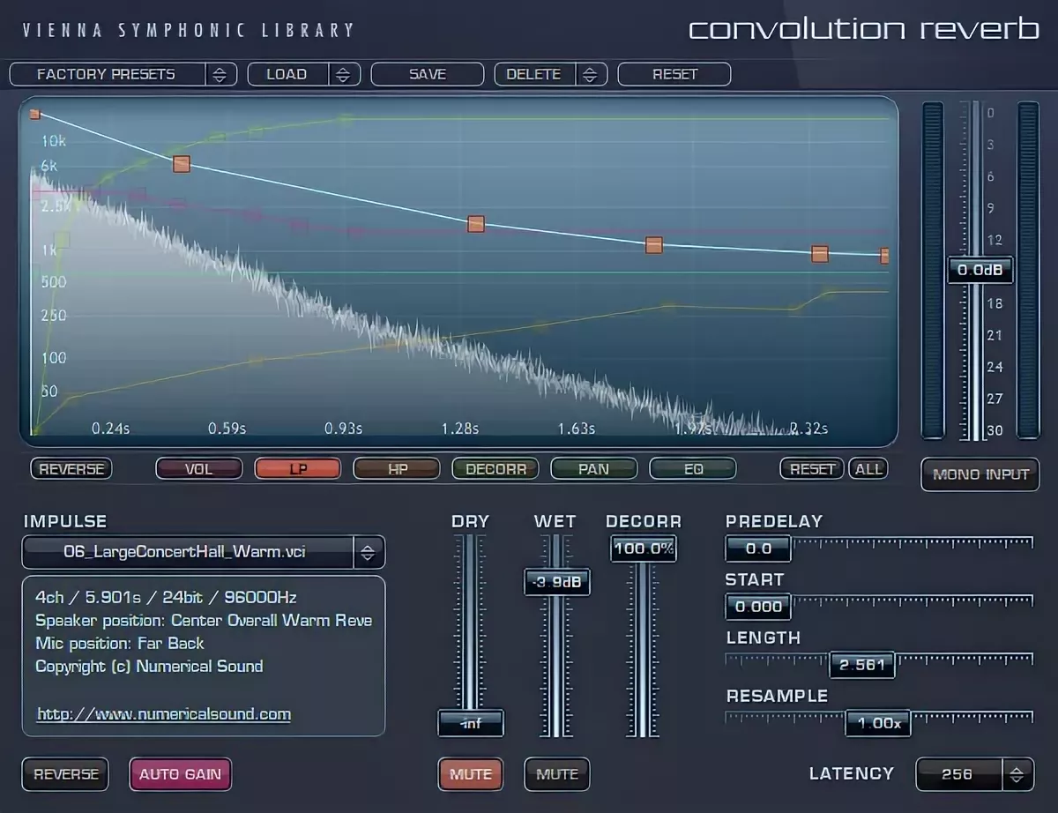Open the EQ envelope tab

[x=693, y=469]
